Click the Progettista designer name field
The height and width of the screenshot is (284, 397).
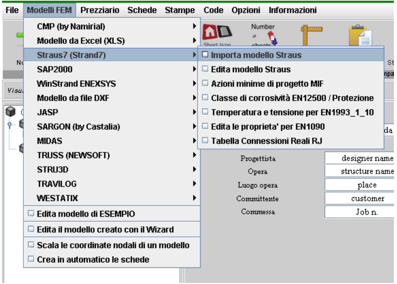(x=360, y=158)
